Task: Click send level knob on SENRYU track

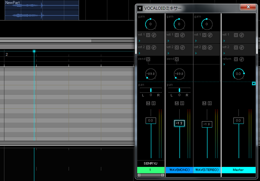Action: 151,74
